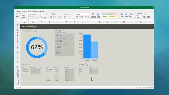Click the zoom slider in status bar
The image size is (169, 95).
[x=143, y=88]
